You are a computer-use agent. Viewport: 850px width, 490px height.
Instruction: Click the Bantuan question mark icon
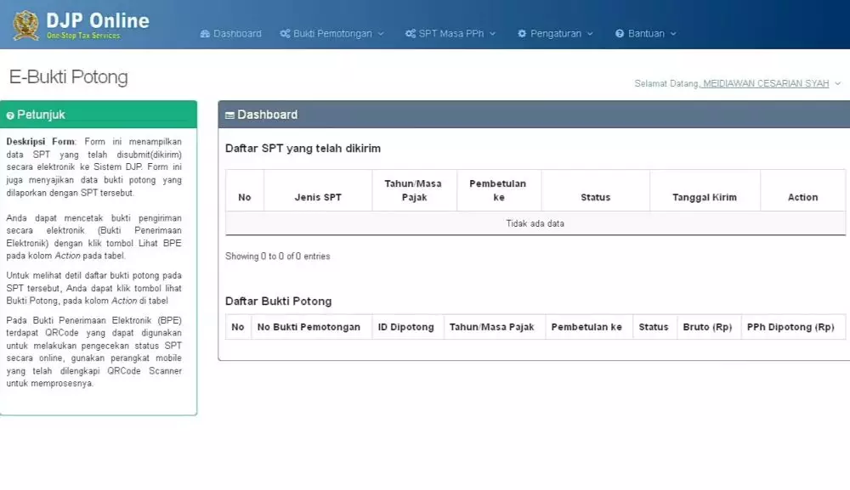pyautogui.click(x=620, y=34)
